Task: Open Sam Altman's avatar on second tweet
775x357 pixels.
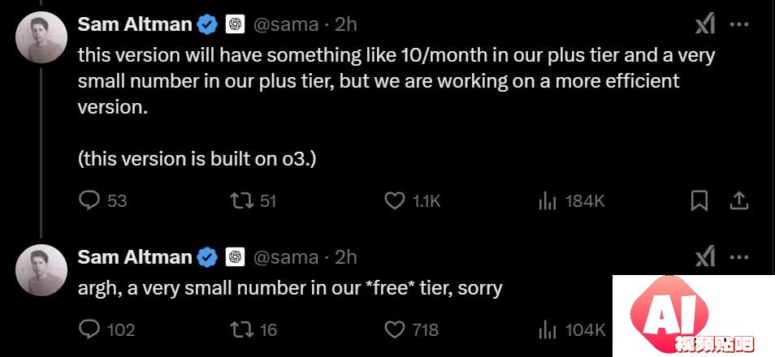Action: click(41, 270)
